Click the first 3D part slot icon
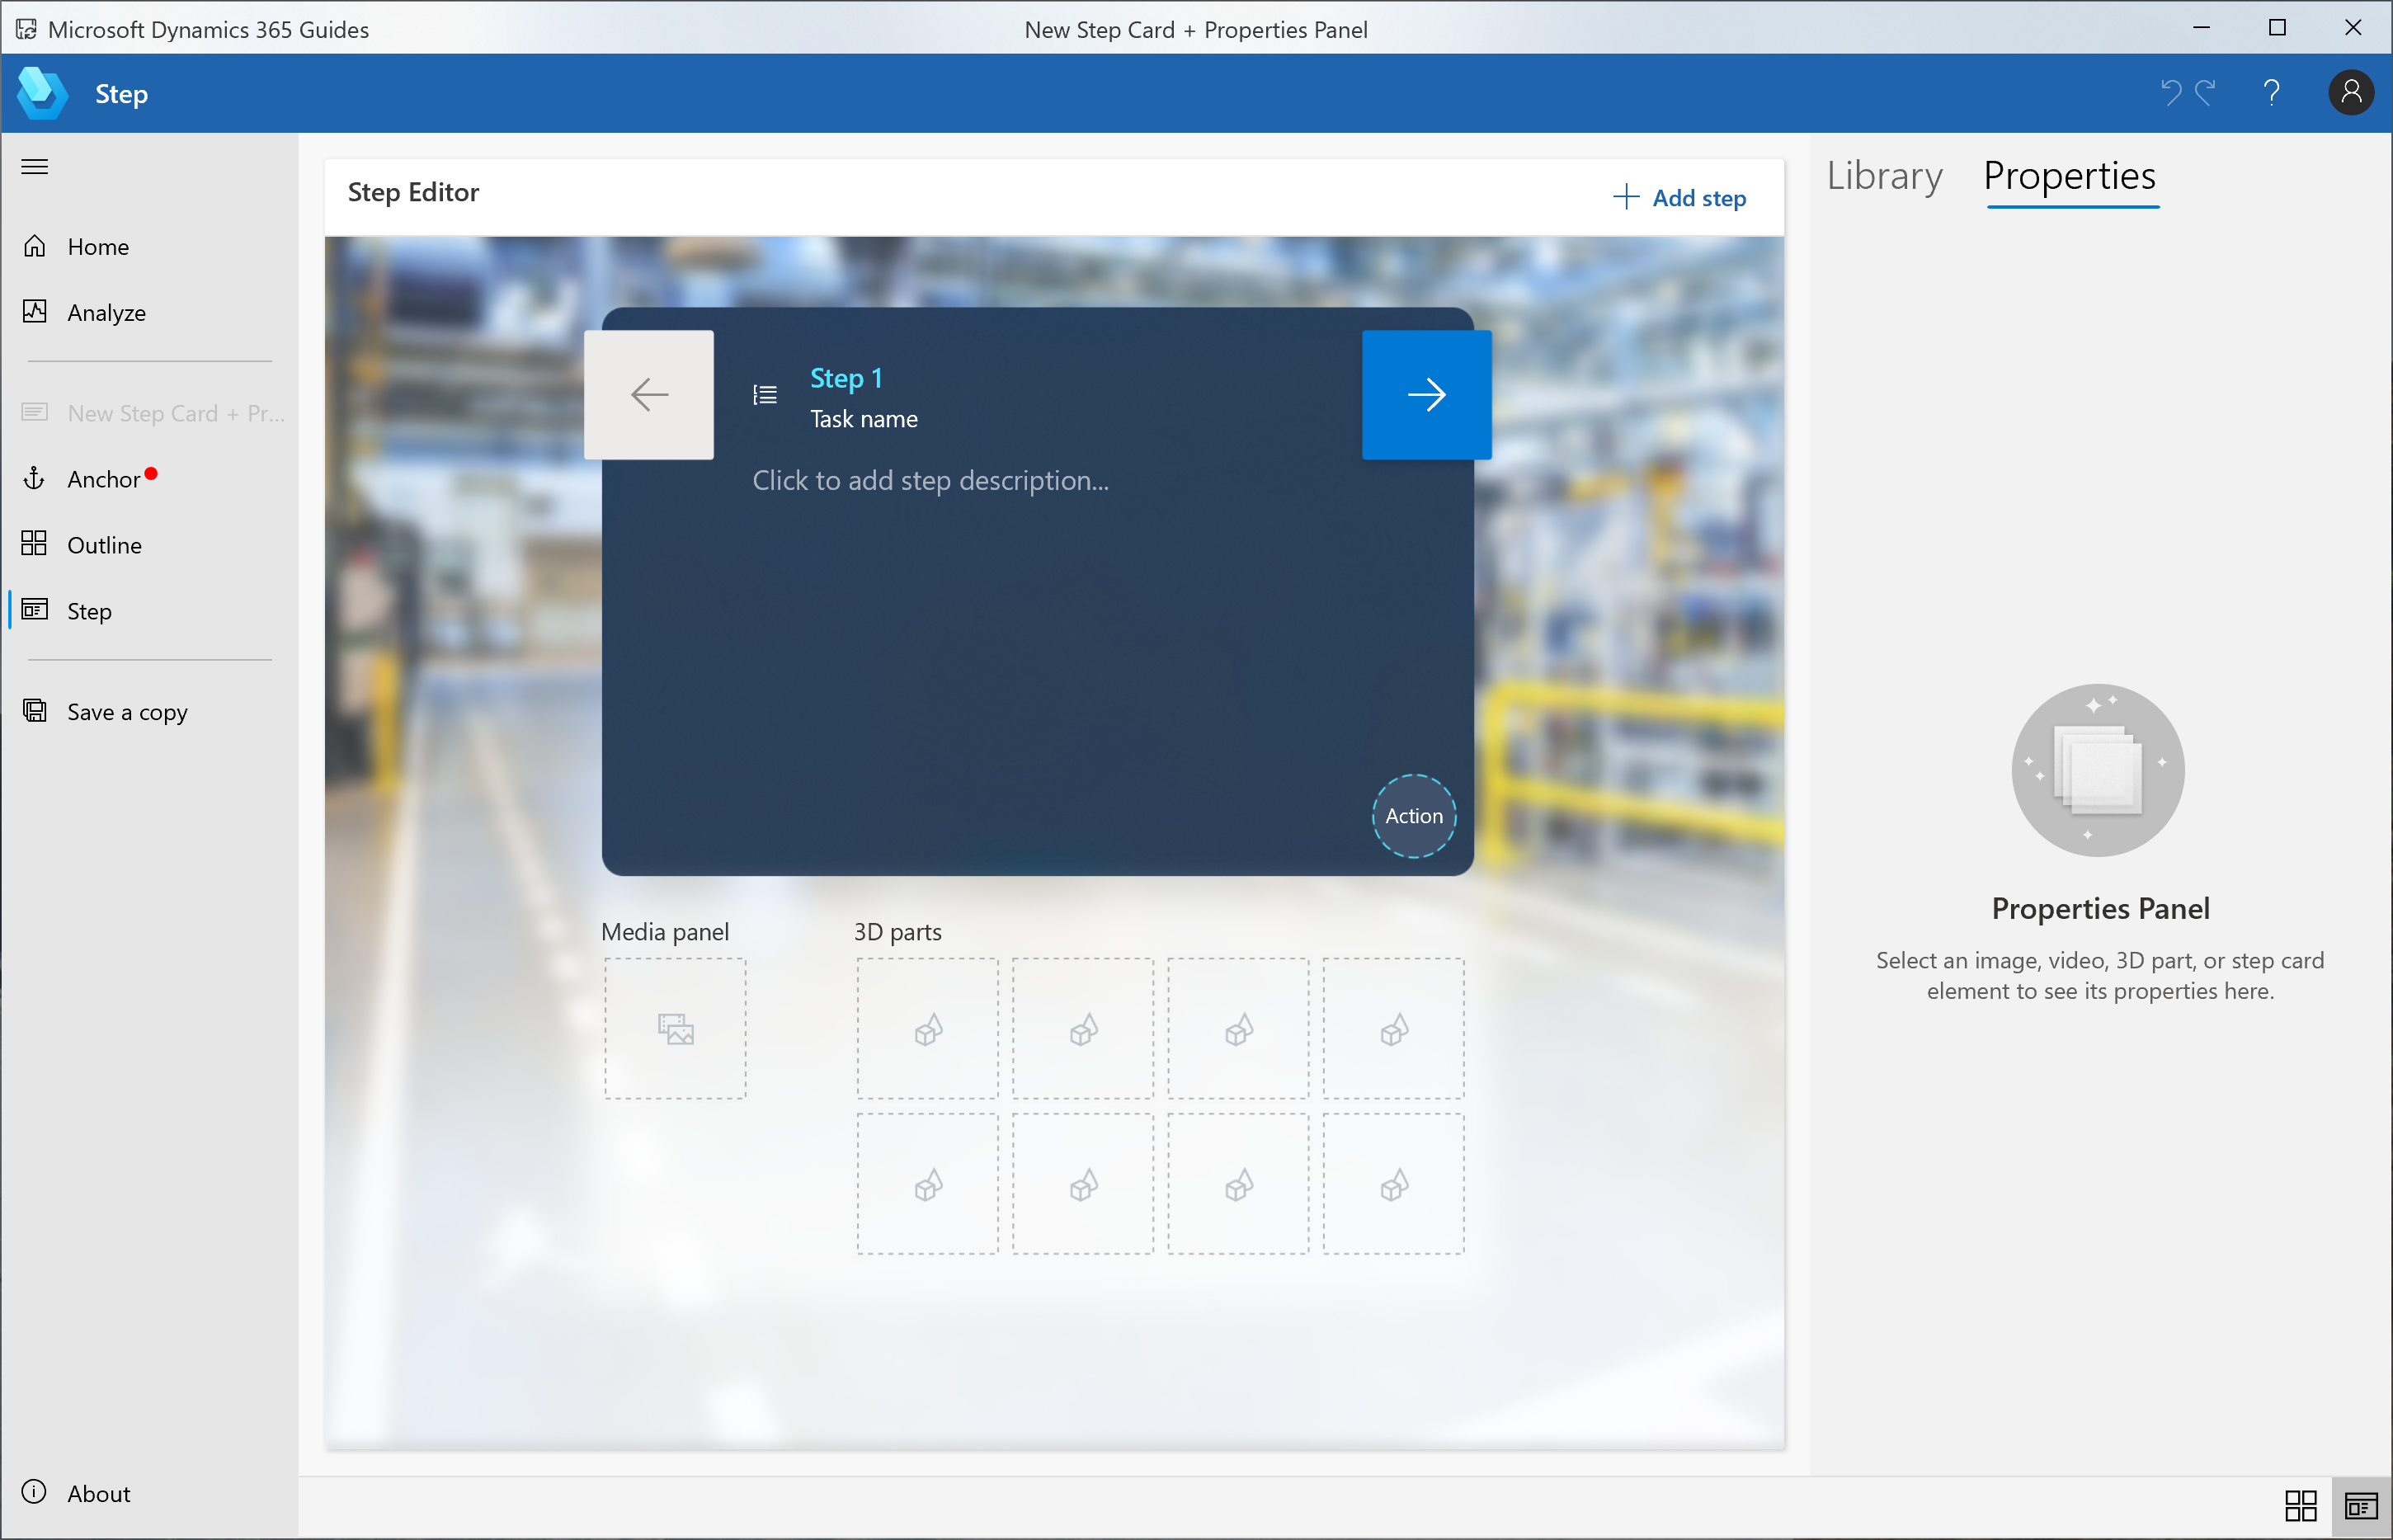The height and width of the screenshot is (1540, 2393). pos(928,1027)
